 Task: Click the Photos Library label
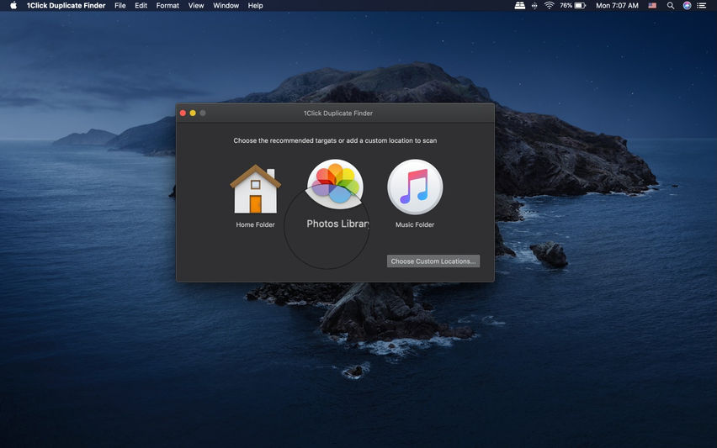[x=337, y=224]
